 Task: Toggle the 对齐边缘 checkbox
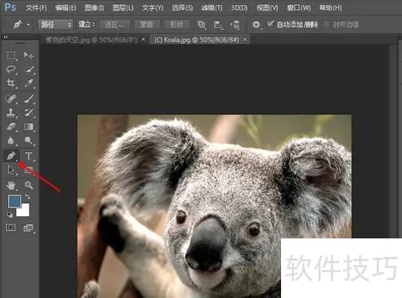pos(326,24)
